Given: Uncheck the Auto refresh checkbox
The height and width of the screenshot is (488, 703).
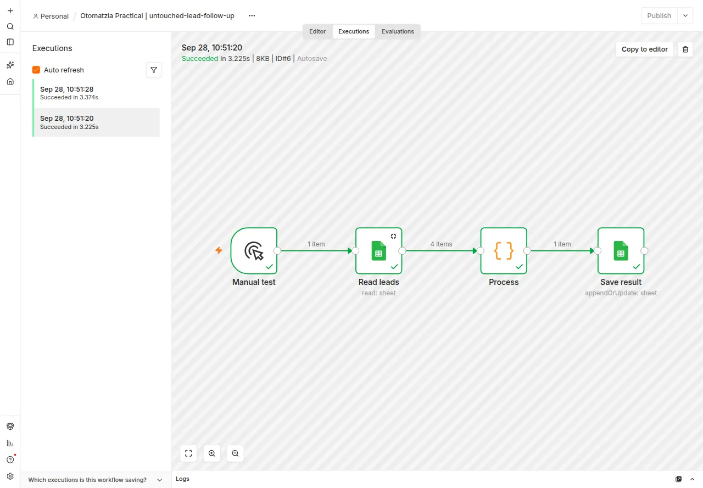Looking at the screenshot, I should point(36,70).
